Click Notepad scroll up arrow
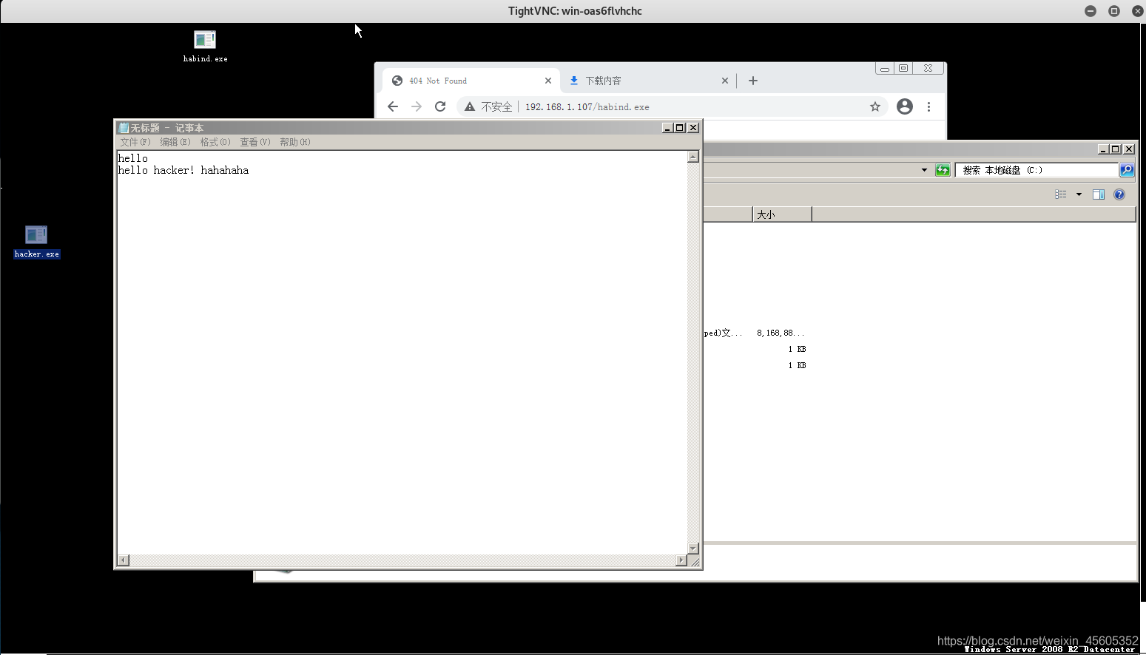1146x655 pixels. point(693,157)
